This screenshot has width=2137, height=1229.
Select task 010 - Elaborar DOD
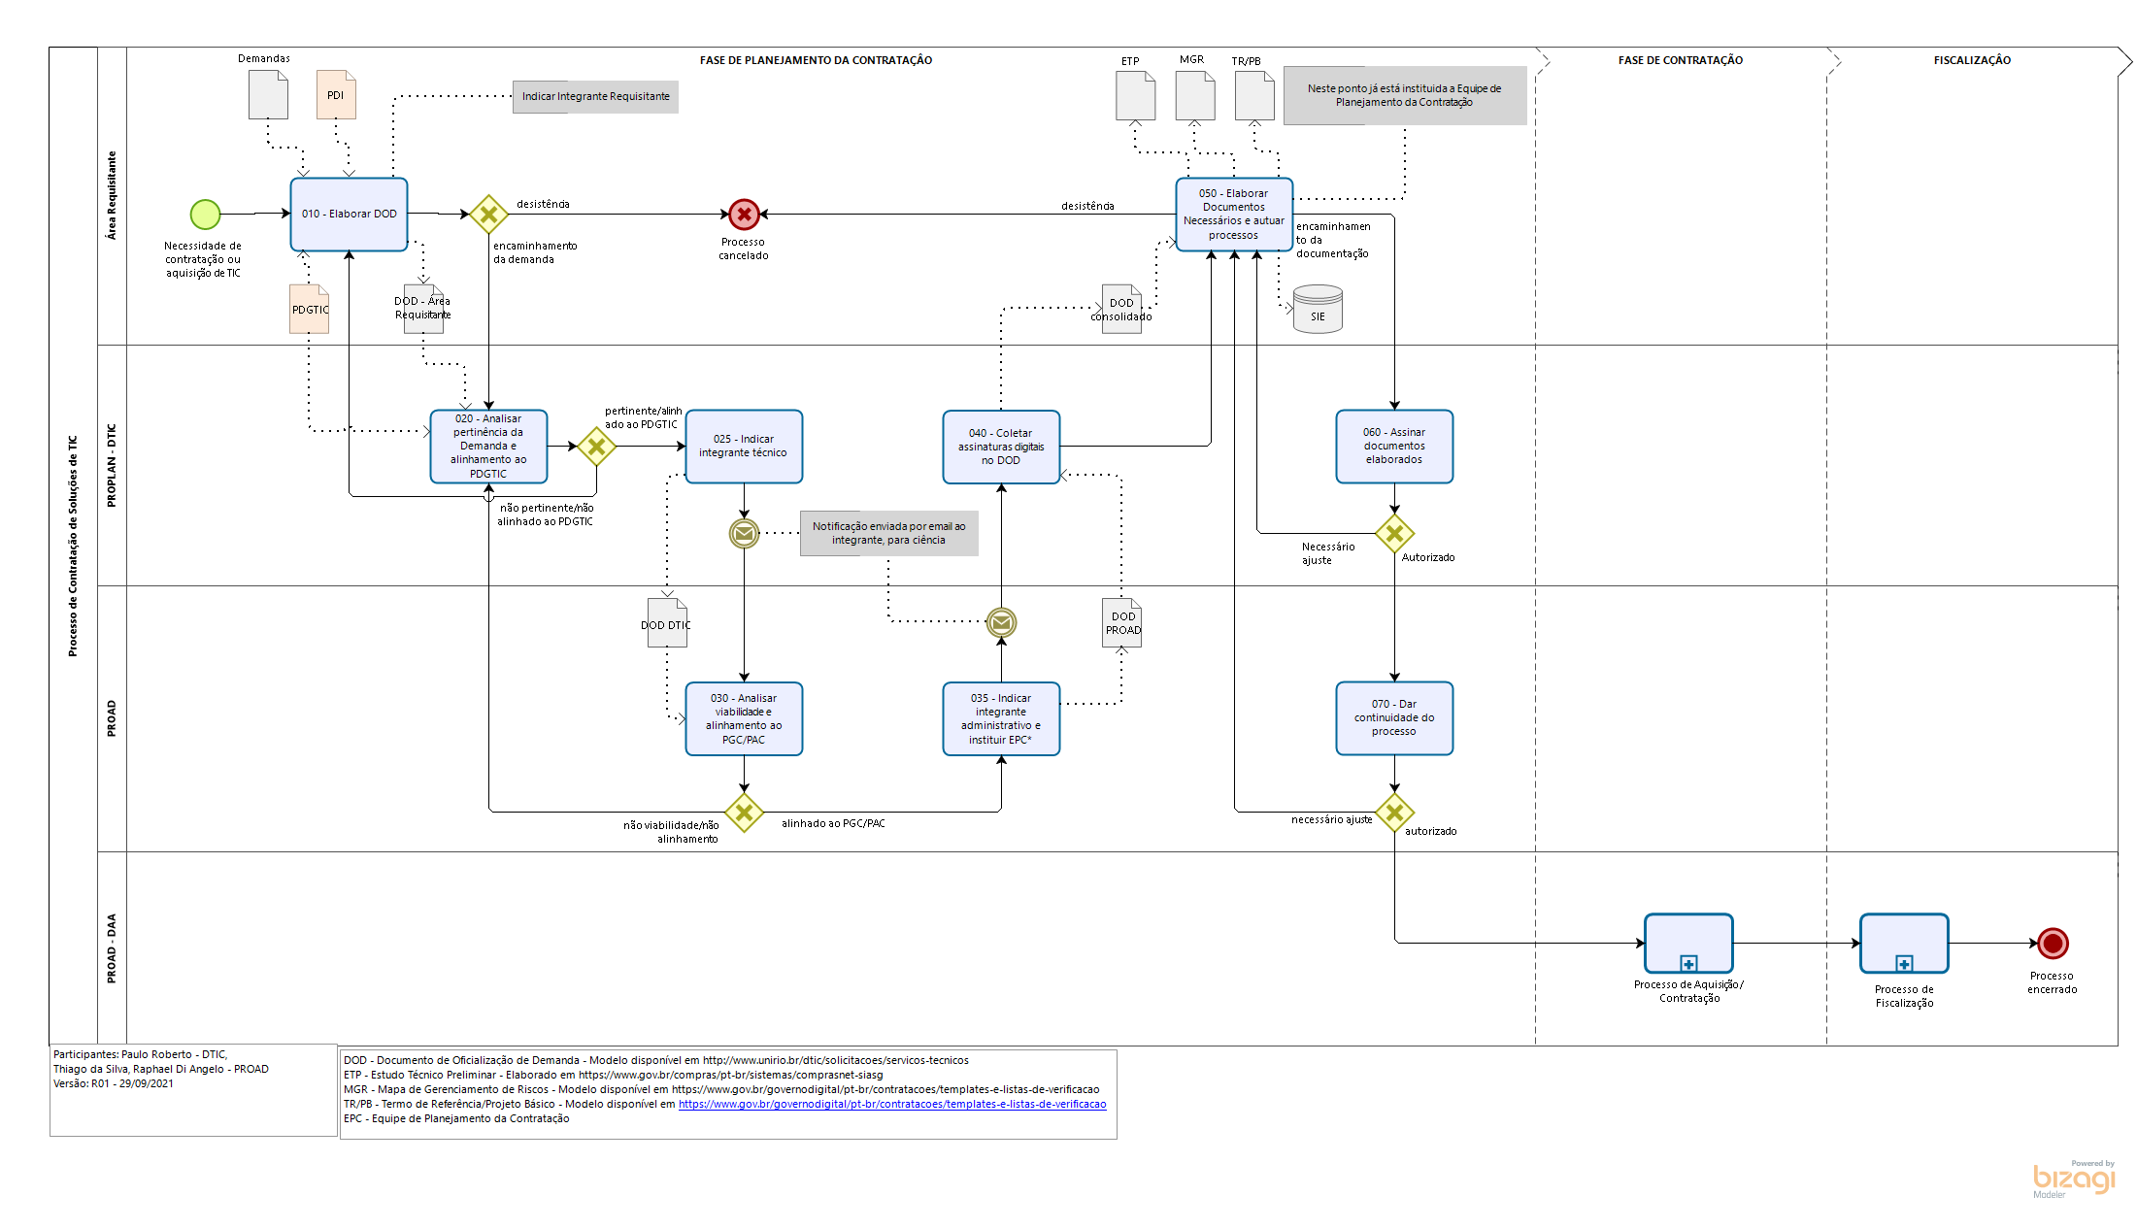pyautogui.click(x=349, y=214)
